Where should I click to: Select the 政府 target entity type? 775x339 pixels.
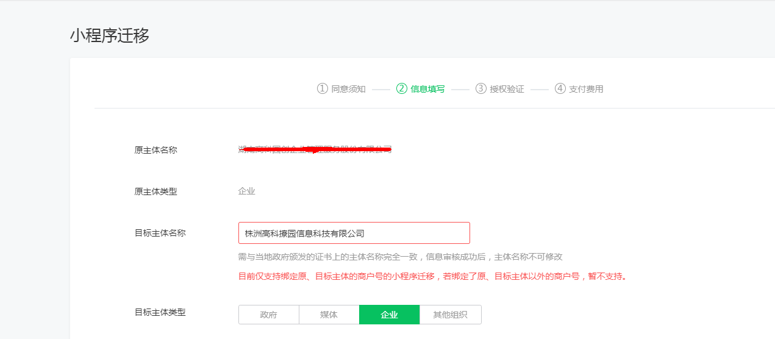click(268, 315)
